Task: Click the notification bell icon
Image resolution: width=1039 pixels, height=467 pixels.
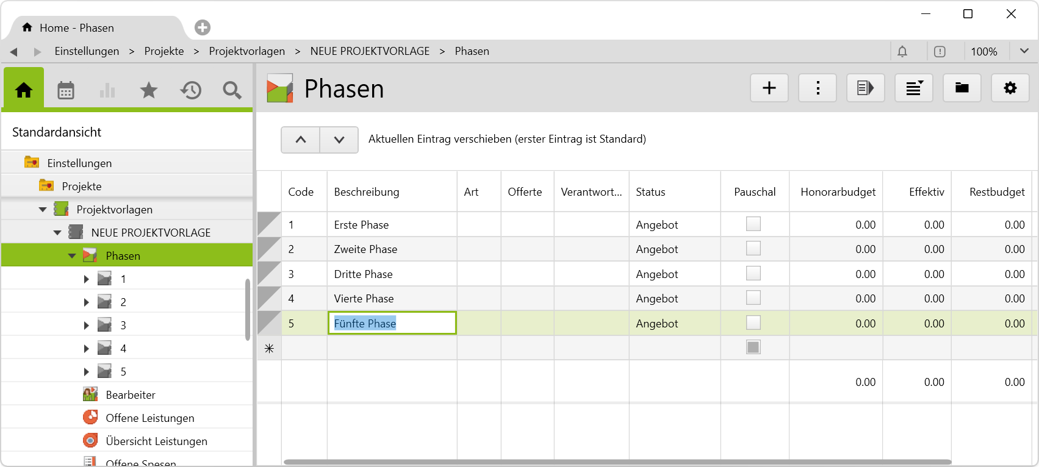Action: 902,52
